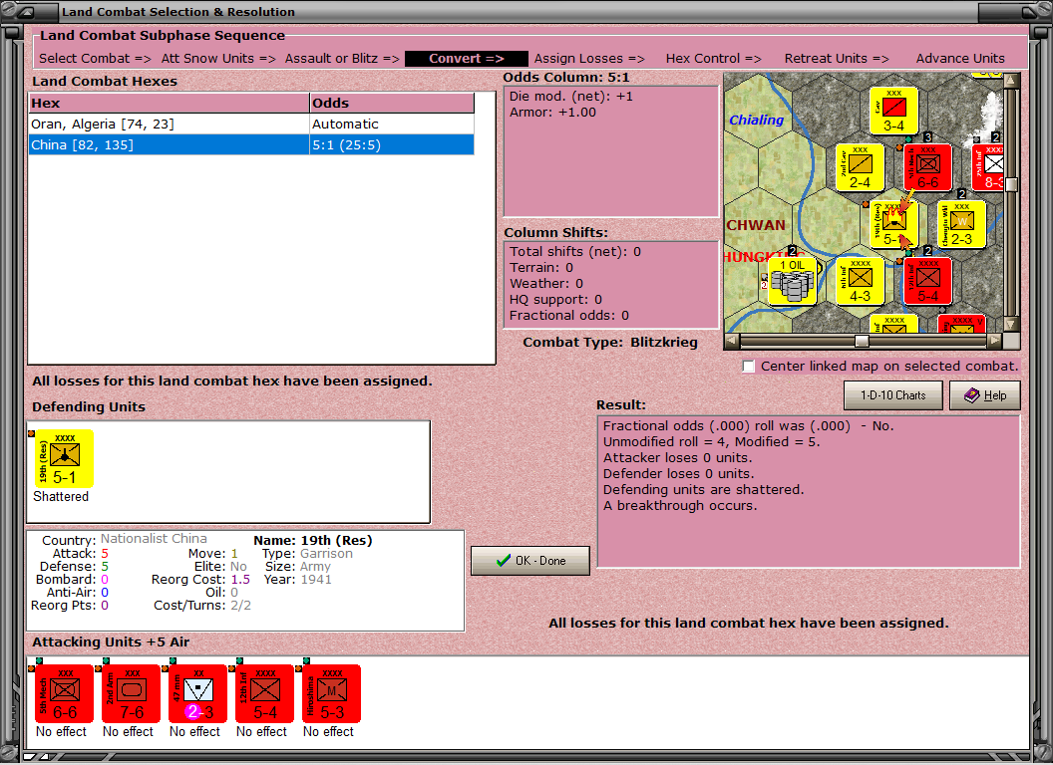Click the map's vertical scroll thumb
This screenshot has width=1053, height=765.
point(1011,184)
